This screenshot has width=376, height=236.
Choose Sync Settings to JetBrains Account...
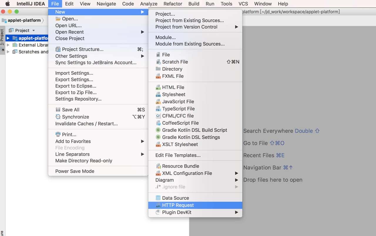[x=96, y=63]
